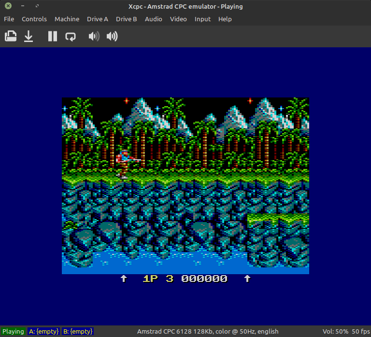This screenshot has height=337, width=371.
Task: Open the File menu
Action: pyautogui.click(x=9, y=19)
